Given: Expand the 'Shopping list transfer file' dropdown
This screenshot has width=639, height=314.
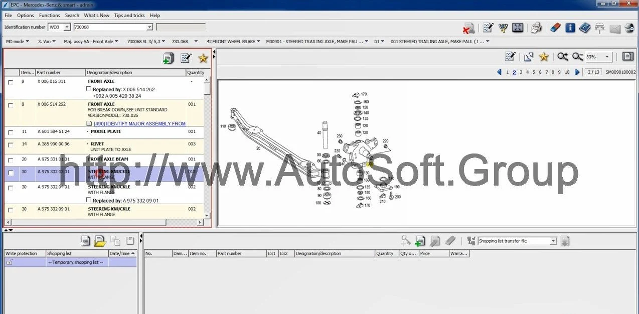Looking at the screenshot, I should click(x=553, y=241).
